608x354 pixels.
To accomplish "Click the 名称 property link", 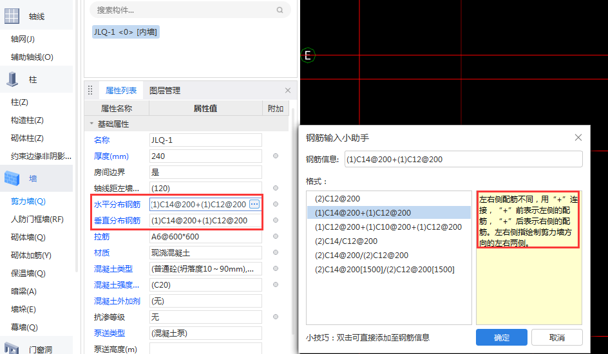I will pyautogui.click(x=102, y=140).
